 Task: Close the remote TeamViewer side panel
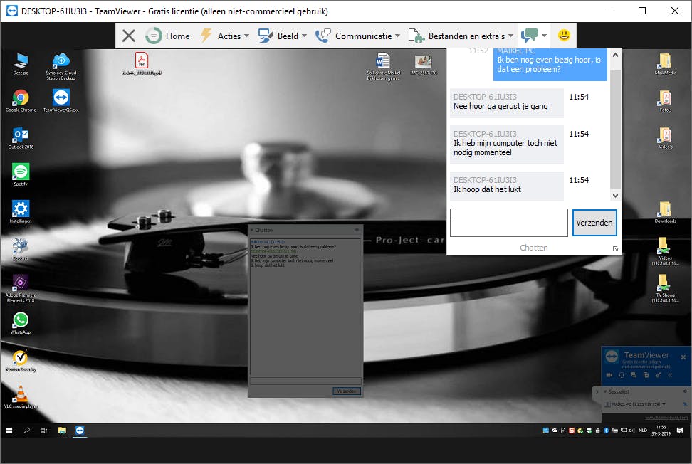click(683, 357)
